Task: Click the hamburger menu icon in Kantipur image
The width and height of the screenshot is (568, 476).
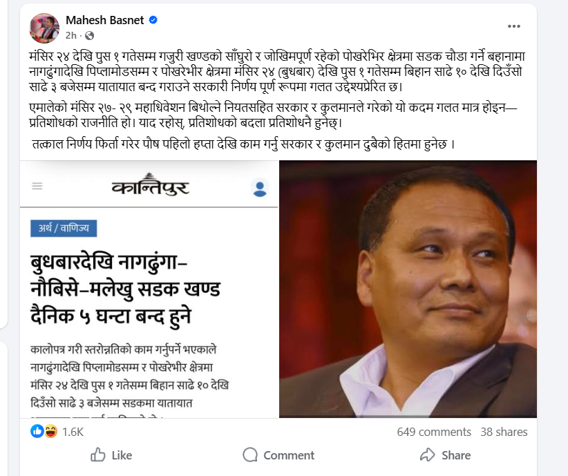Action: (37, 187)
